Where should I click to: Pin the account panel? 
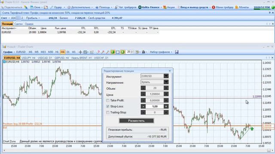pos(269,13)
